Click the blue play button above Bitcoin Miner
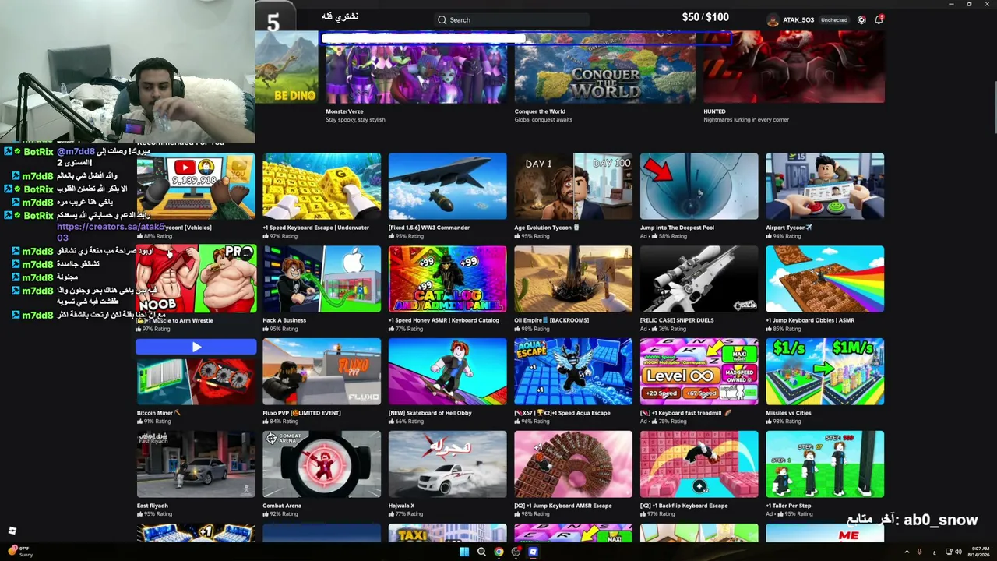This screenshot has width=997, height=561. click(x=196, y=347)
